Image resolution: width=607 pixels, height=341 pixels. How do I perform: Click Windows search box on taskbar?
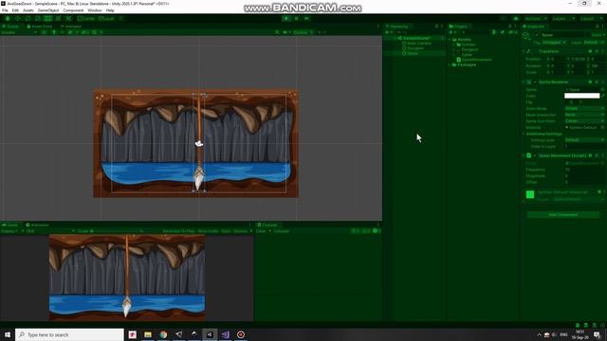[x=69, y=334]
